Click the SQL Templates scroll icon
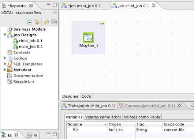Viewport: 194px width, 139px height. [x=10, y=64]
